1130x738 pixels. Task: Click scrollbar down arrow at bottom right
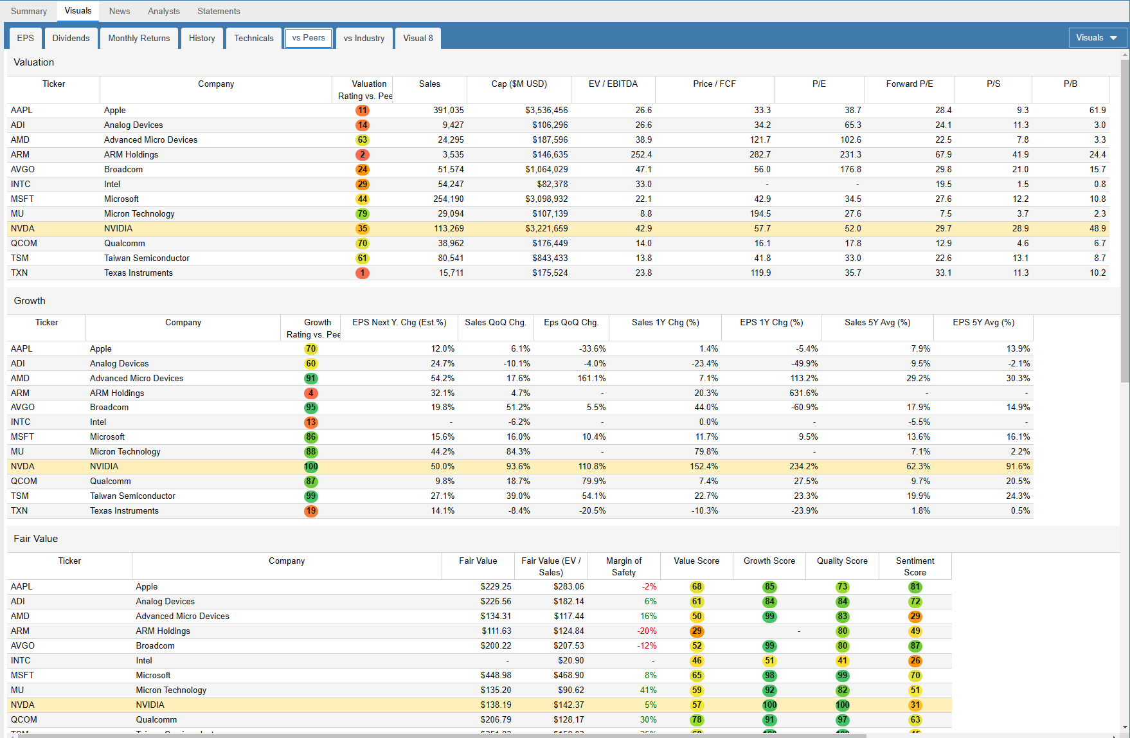1124,728
